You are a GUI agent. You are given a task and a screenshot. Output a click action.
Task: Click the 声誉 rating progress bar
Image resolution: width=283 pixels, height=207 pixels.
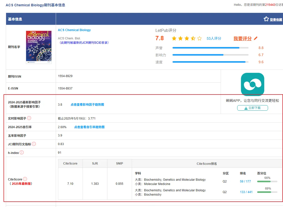click(210, 48)
